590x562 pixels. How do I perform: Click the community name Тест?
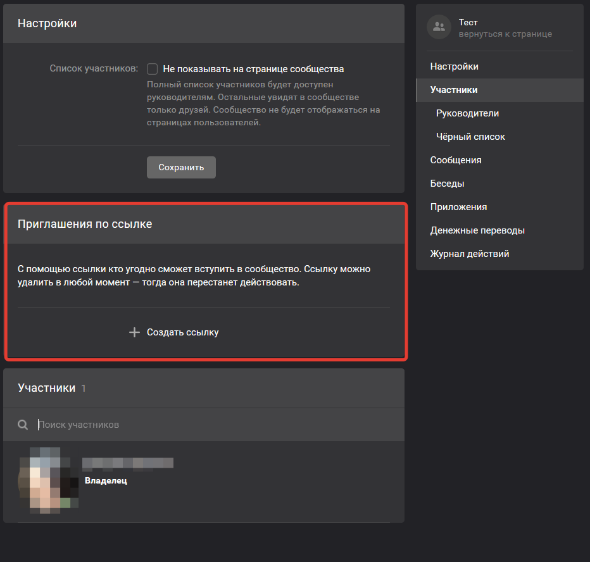coord(468,22)
